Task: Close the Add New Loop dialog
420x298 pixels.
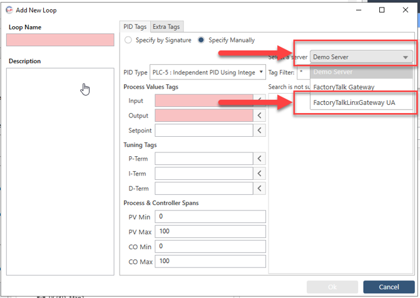Action: click(x=406, y=10)
